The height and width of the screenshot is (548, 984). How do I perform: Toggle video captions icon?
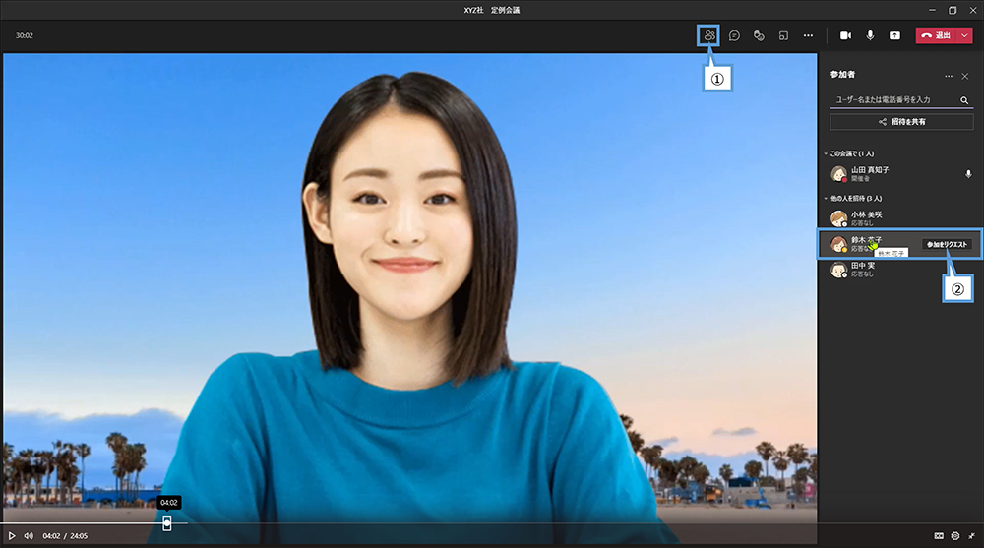[x=939, y=536]
